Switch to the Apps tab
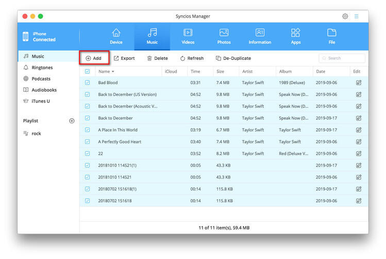 tap(296, 37)
